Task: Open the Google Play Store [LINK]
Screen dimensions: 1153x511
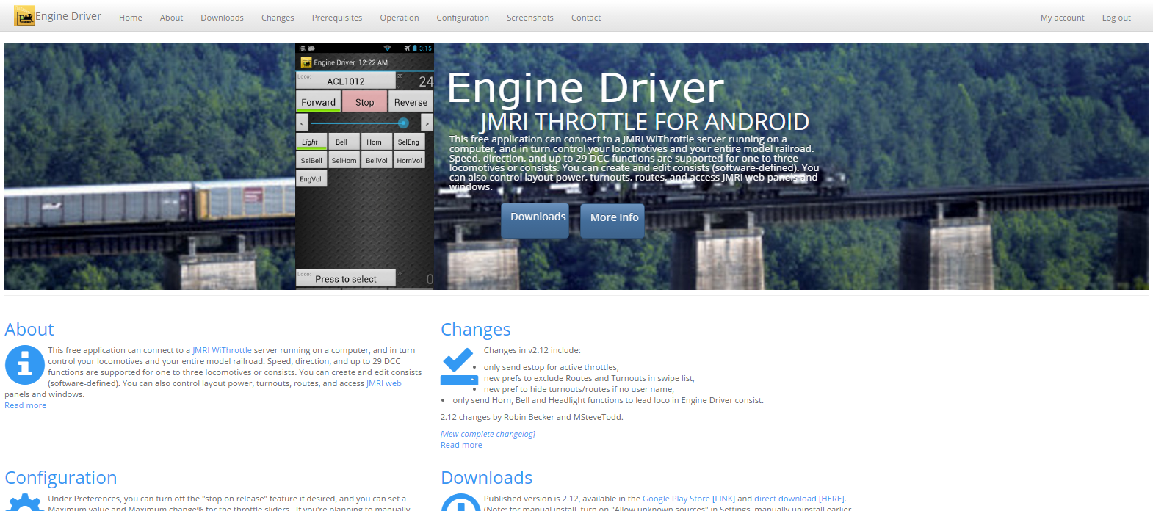Action: tap(689, 499)
